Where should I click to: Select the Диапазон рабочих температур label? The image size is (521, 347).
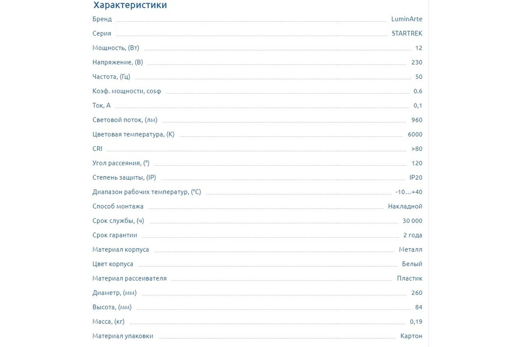[147, 192]
